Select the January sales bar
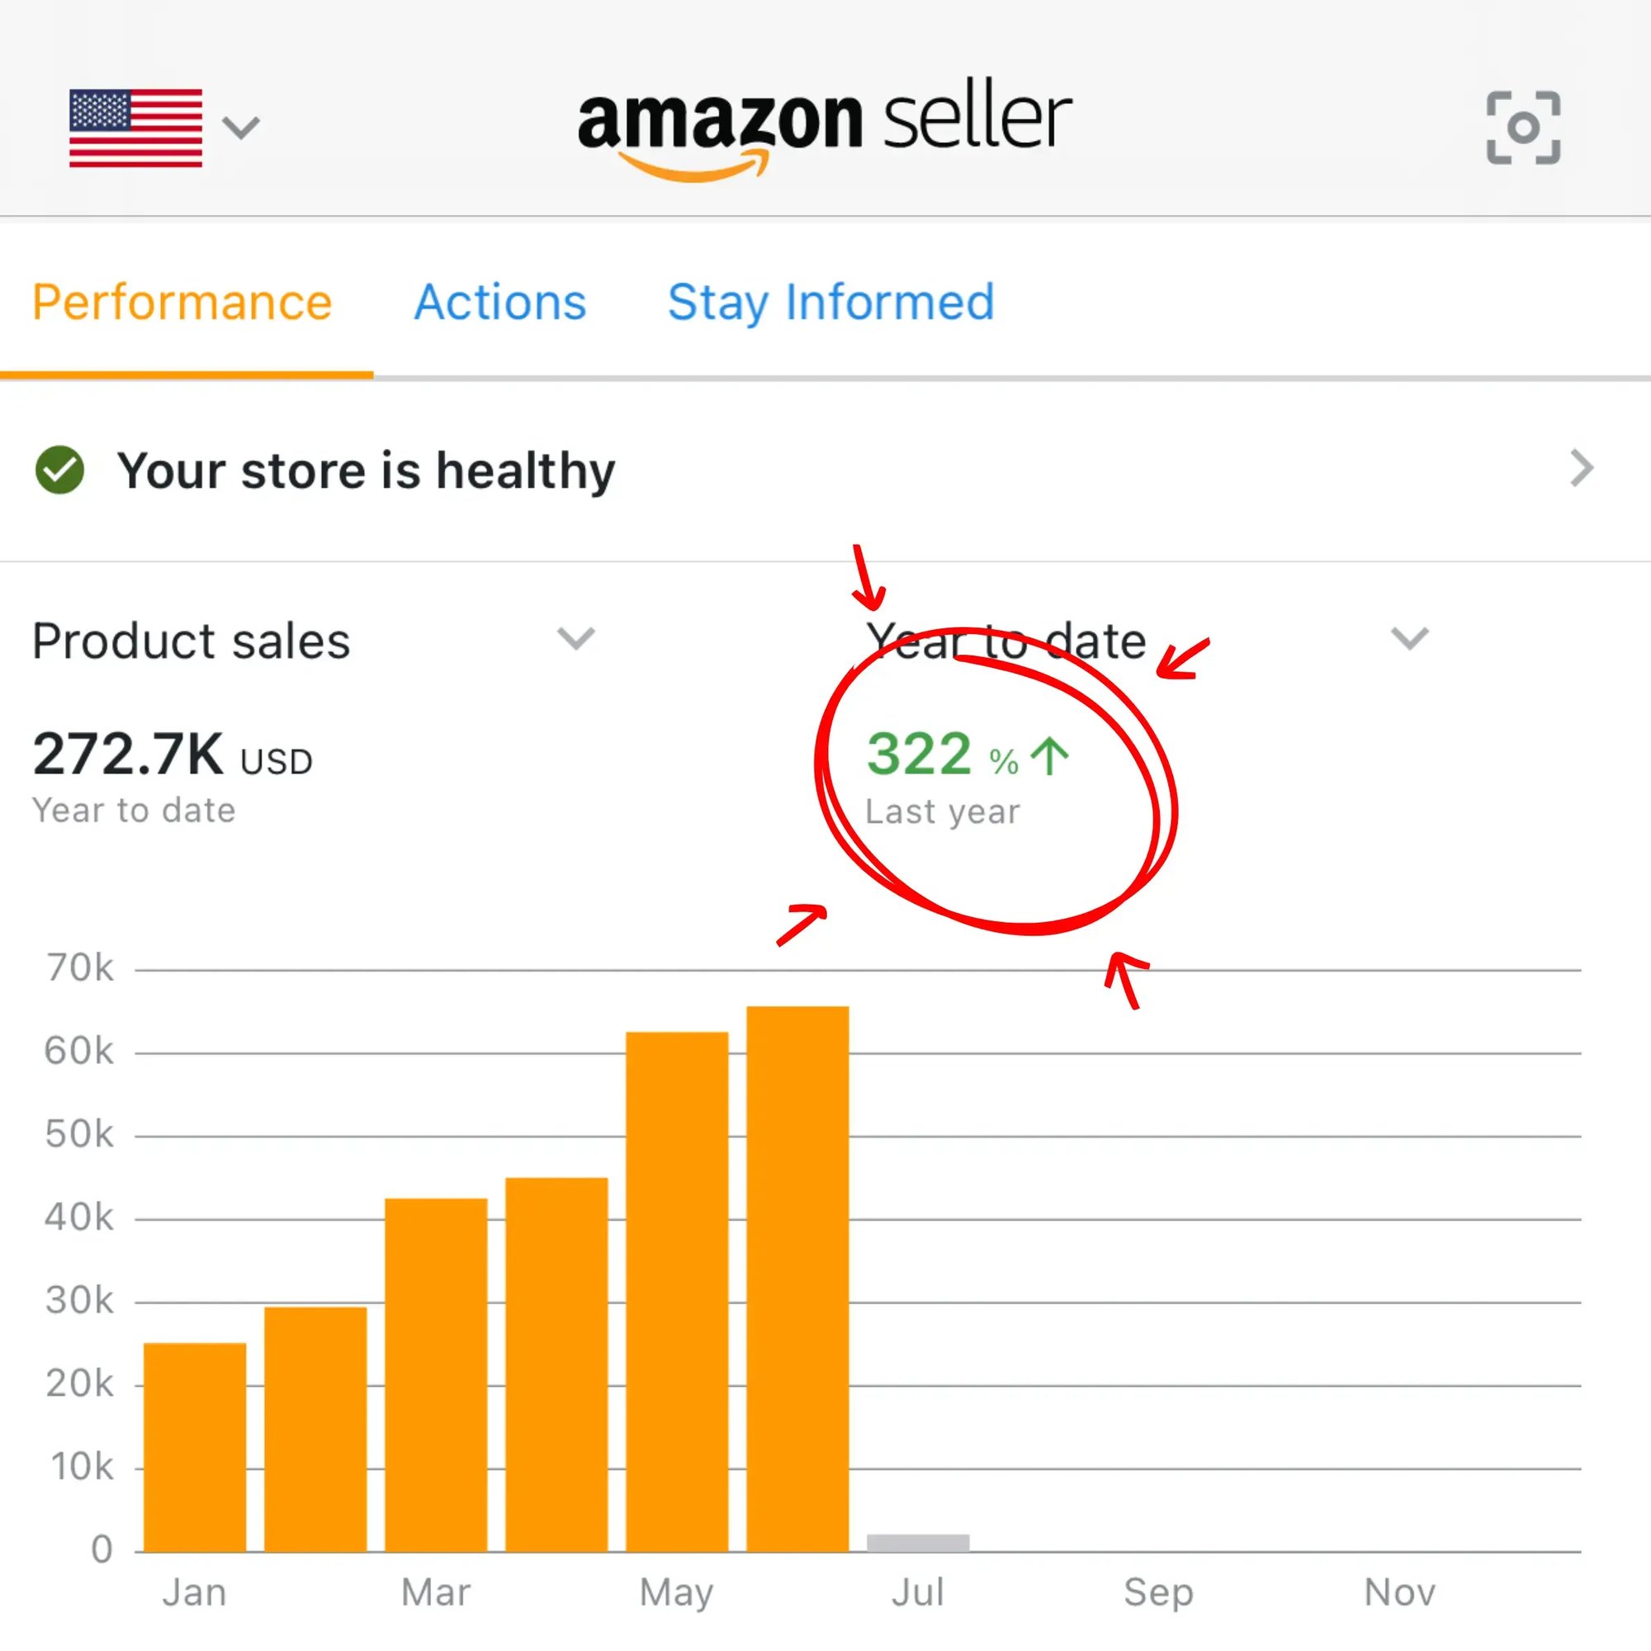This screenshot has height=1651, width=1651. (x=195, y=1446)
